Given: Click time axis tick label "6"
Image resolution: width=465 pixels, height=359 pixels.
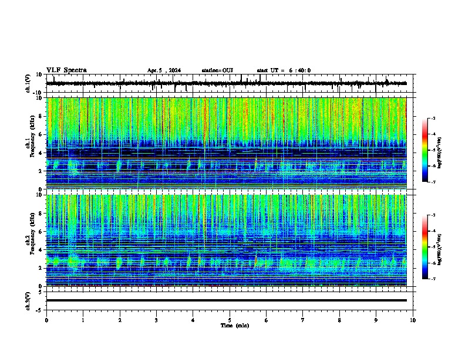Looking at the screenshot, I should point(267,320).
